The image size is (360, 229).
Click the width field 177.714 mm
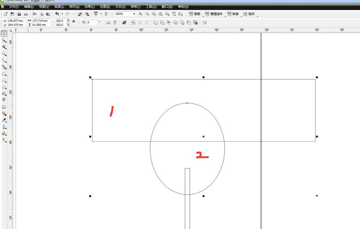coord(41,20)
